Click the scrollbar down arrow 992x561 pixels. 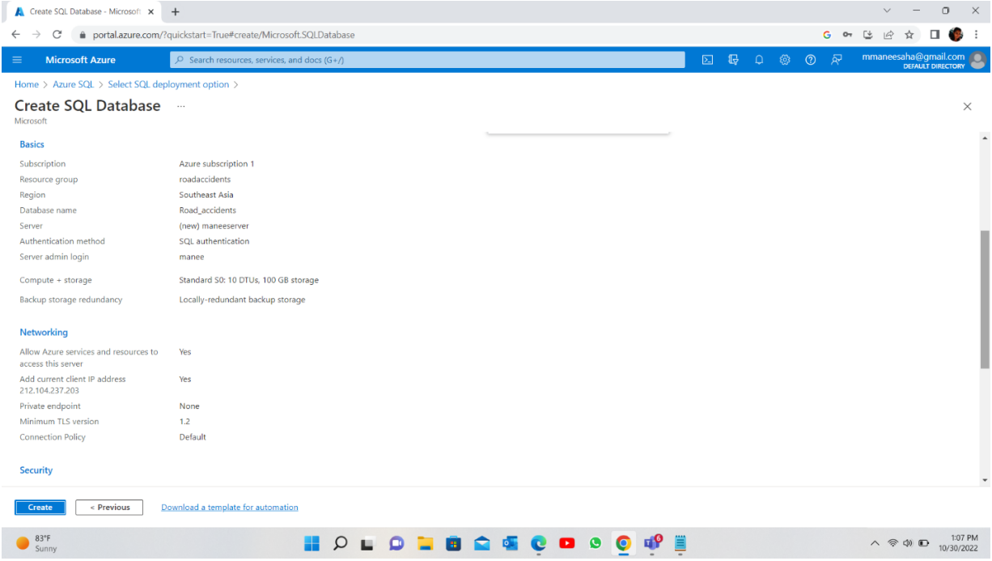pyautogui.click(x=985, y=480)
